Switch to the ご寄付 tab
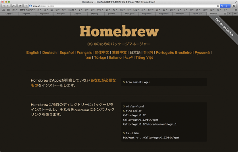This screenshot has width=238, height=152. [x=10, y=13]
